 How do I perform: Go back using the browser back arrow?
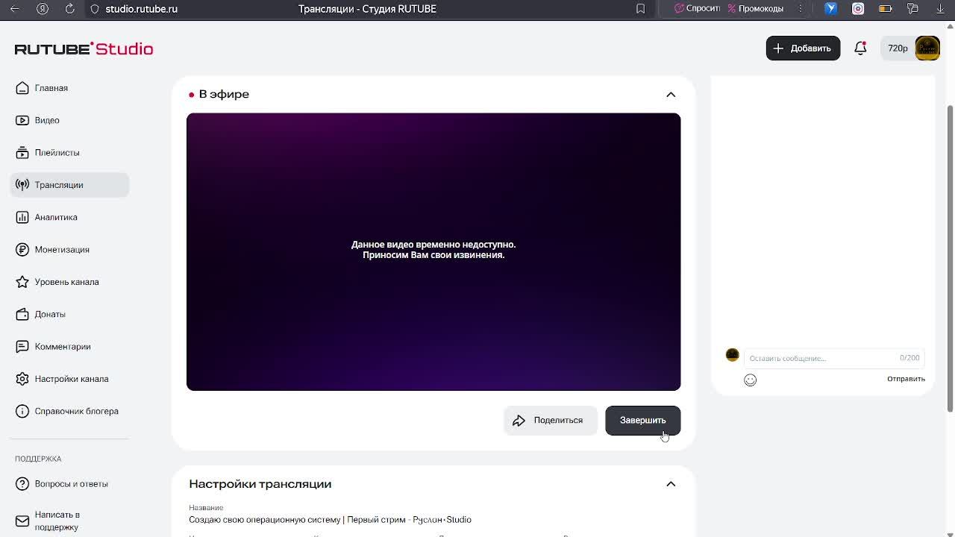(14, 9)
